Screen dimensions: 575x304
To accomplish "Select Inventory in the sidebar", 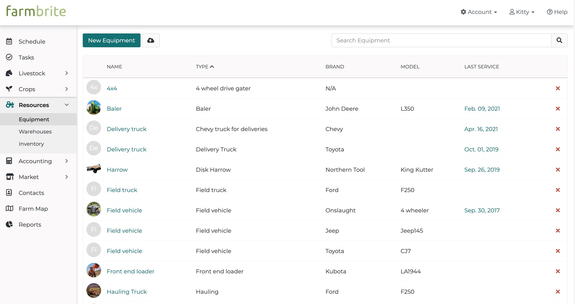I will 31,144.
